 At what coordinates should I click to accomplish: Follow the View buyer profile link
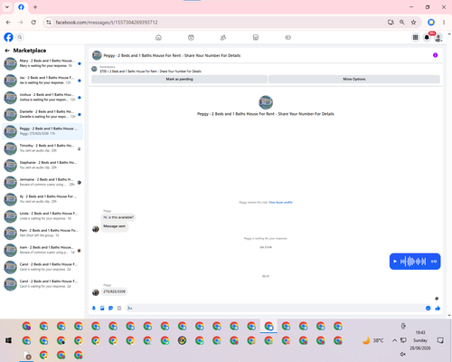pyautogui.click(x=280, y=203)
